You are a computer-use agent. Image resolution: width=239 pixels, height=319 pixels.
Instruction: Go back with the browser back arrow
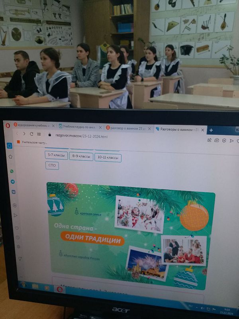(17, 134)
